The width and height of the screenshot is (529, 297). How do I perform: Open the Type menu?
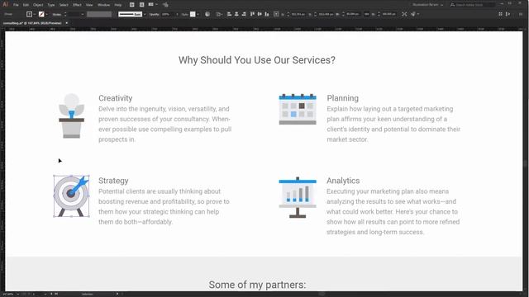pos(51,5)
